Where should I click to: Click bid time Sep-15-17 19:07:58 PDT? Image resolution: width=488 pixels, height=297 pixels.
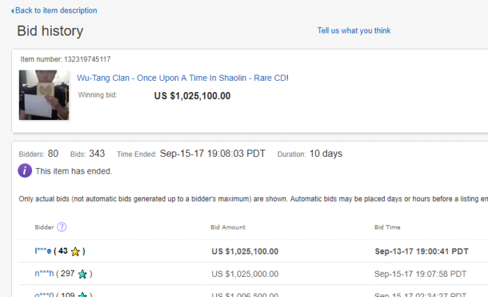(420, 274)
